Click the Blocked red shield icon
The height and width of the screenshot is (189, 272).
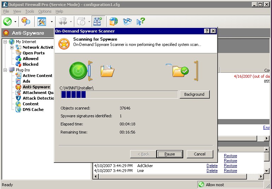click(18, 64)
